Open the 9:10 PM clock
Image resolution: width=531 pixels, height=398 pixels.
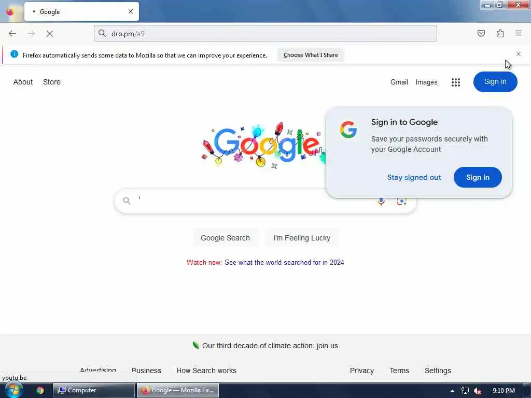click(504, 391)
